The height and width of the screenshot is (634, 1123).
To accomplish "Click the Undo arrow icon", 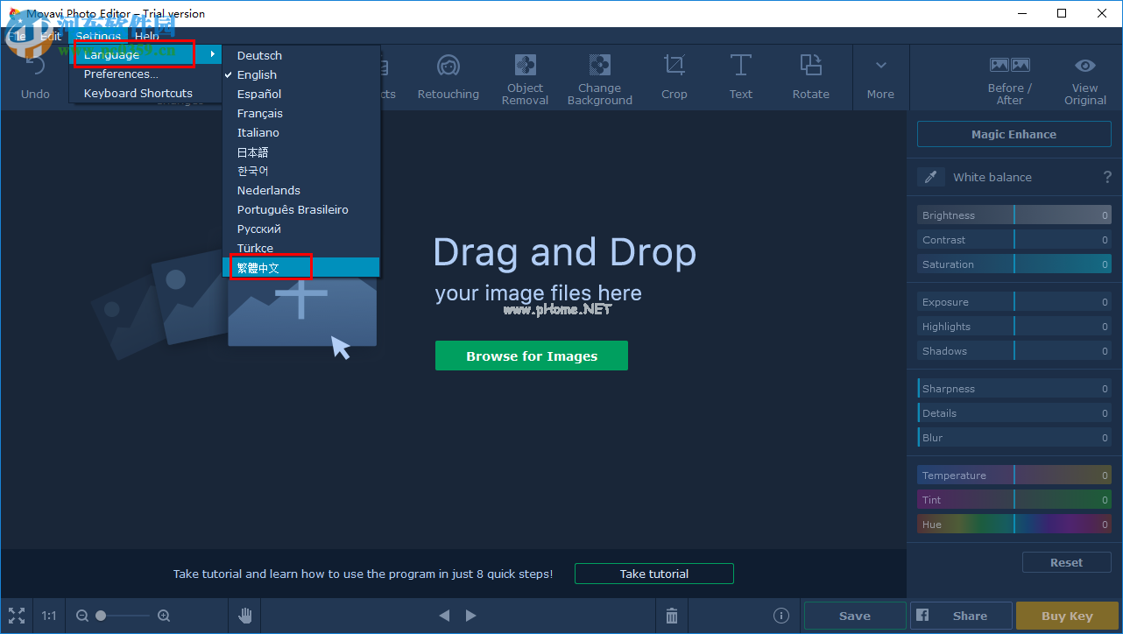I will click(x=35, y=67).
